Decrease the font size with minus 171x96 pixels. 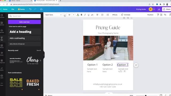[x=65, y=15]
